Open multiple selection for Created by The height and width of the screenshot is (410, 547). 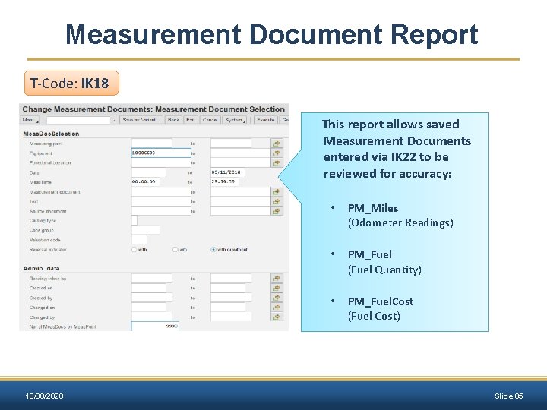tap(277, 298)
